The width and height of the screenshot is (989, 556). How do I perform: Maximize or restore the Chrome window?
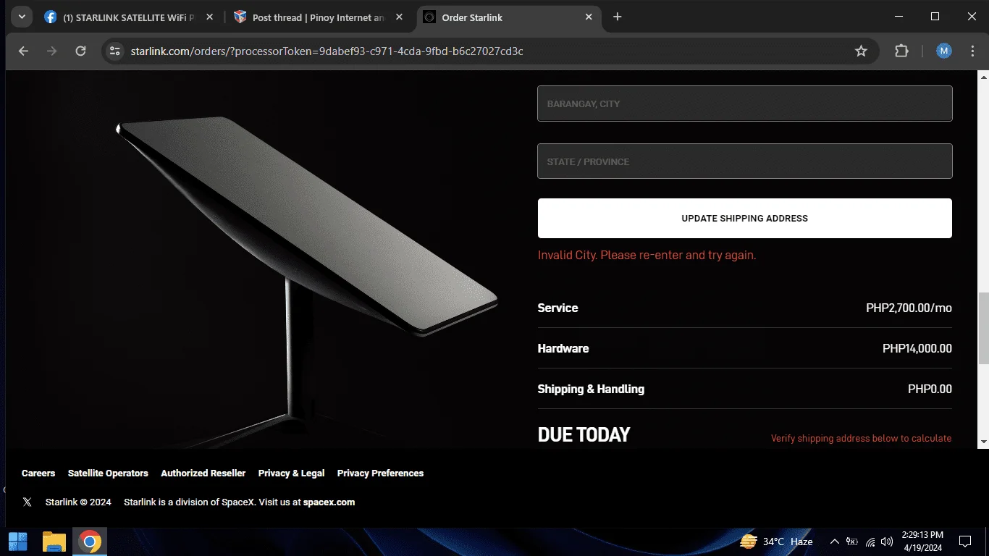pos(935,17)
